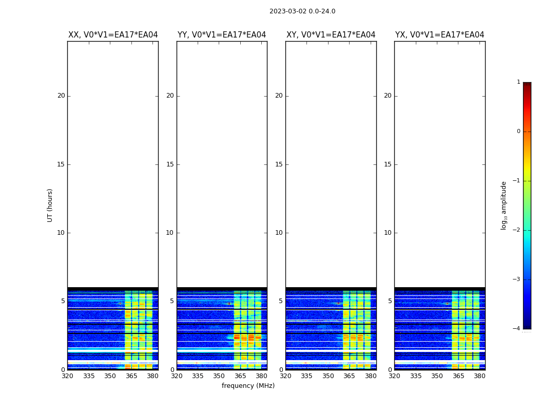Image resolution: width=539 pixels, height=411 pixels.
Task: Click the 20 tick label on YY panel
Action: (170, 96)
